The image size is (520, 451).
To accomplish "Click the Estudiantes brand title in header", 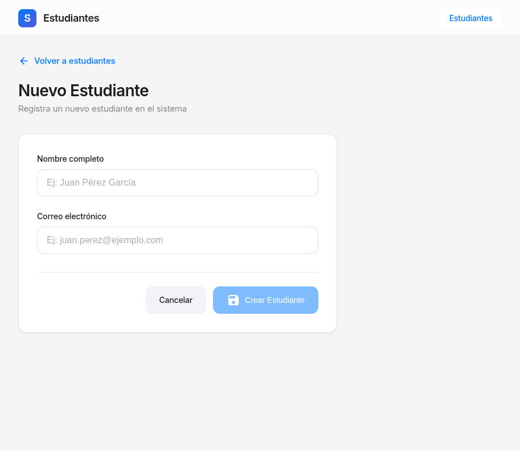I will pos(71,18).
